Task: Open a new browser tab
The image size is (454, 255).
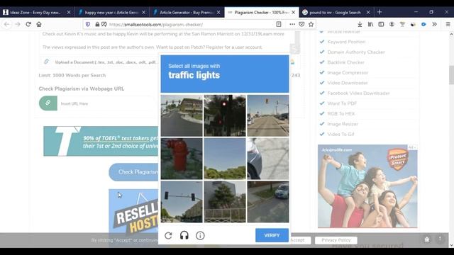Action: coord(380,12)
